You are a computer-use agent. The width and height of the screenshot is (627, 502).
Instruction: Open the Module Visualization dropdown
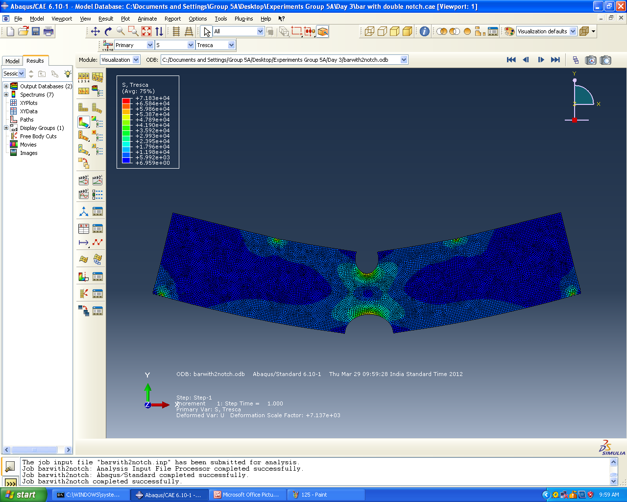click(136, 60)
